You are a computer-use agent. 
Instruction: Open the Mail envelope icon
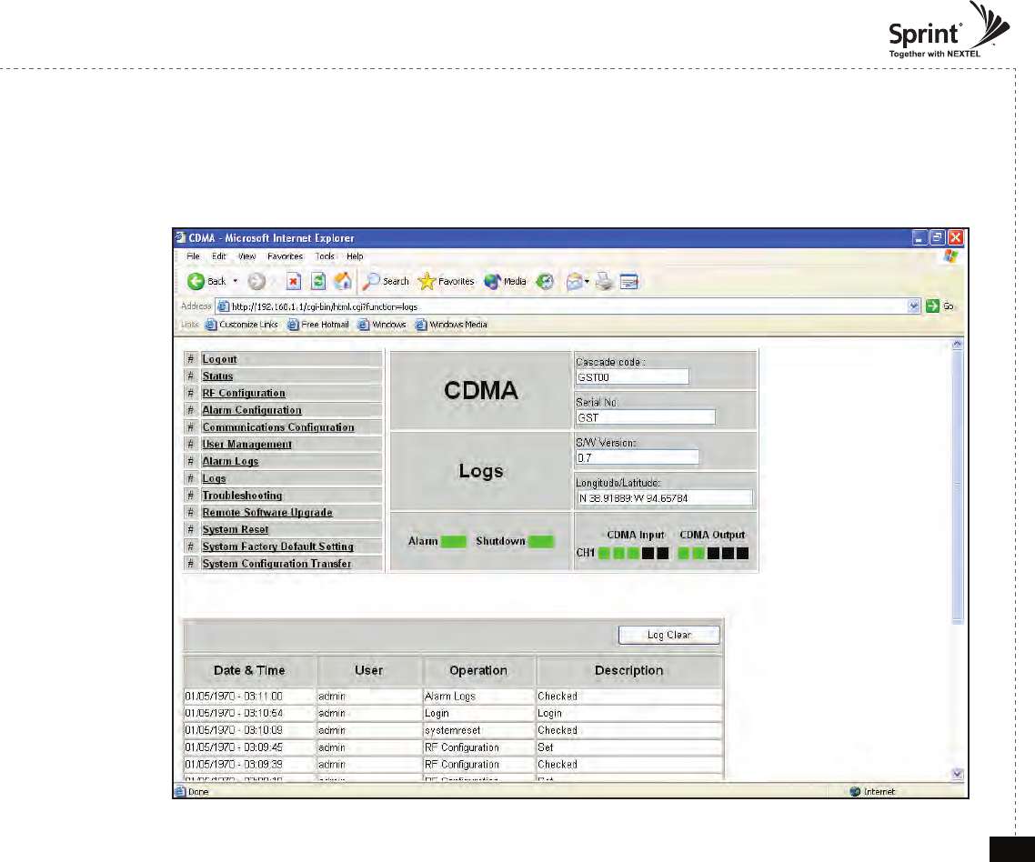click(574, 282)
